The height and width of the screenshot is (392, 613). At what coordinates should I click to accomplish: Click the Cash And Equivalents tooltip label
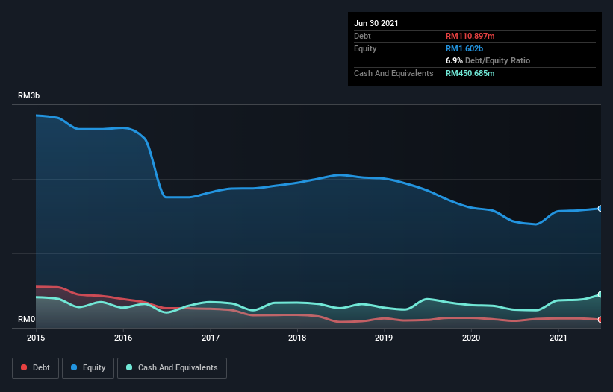point(393,73)
